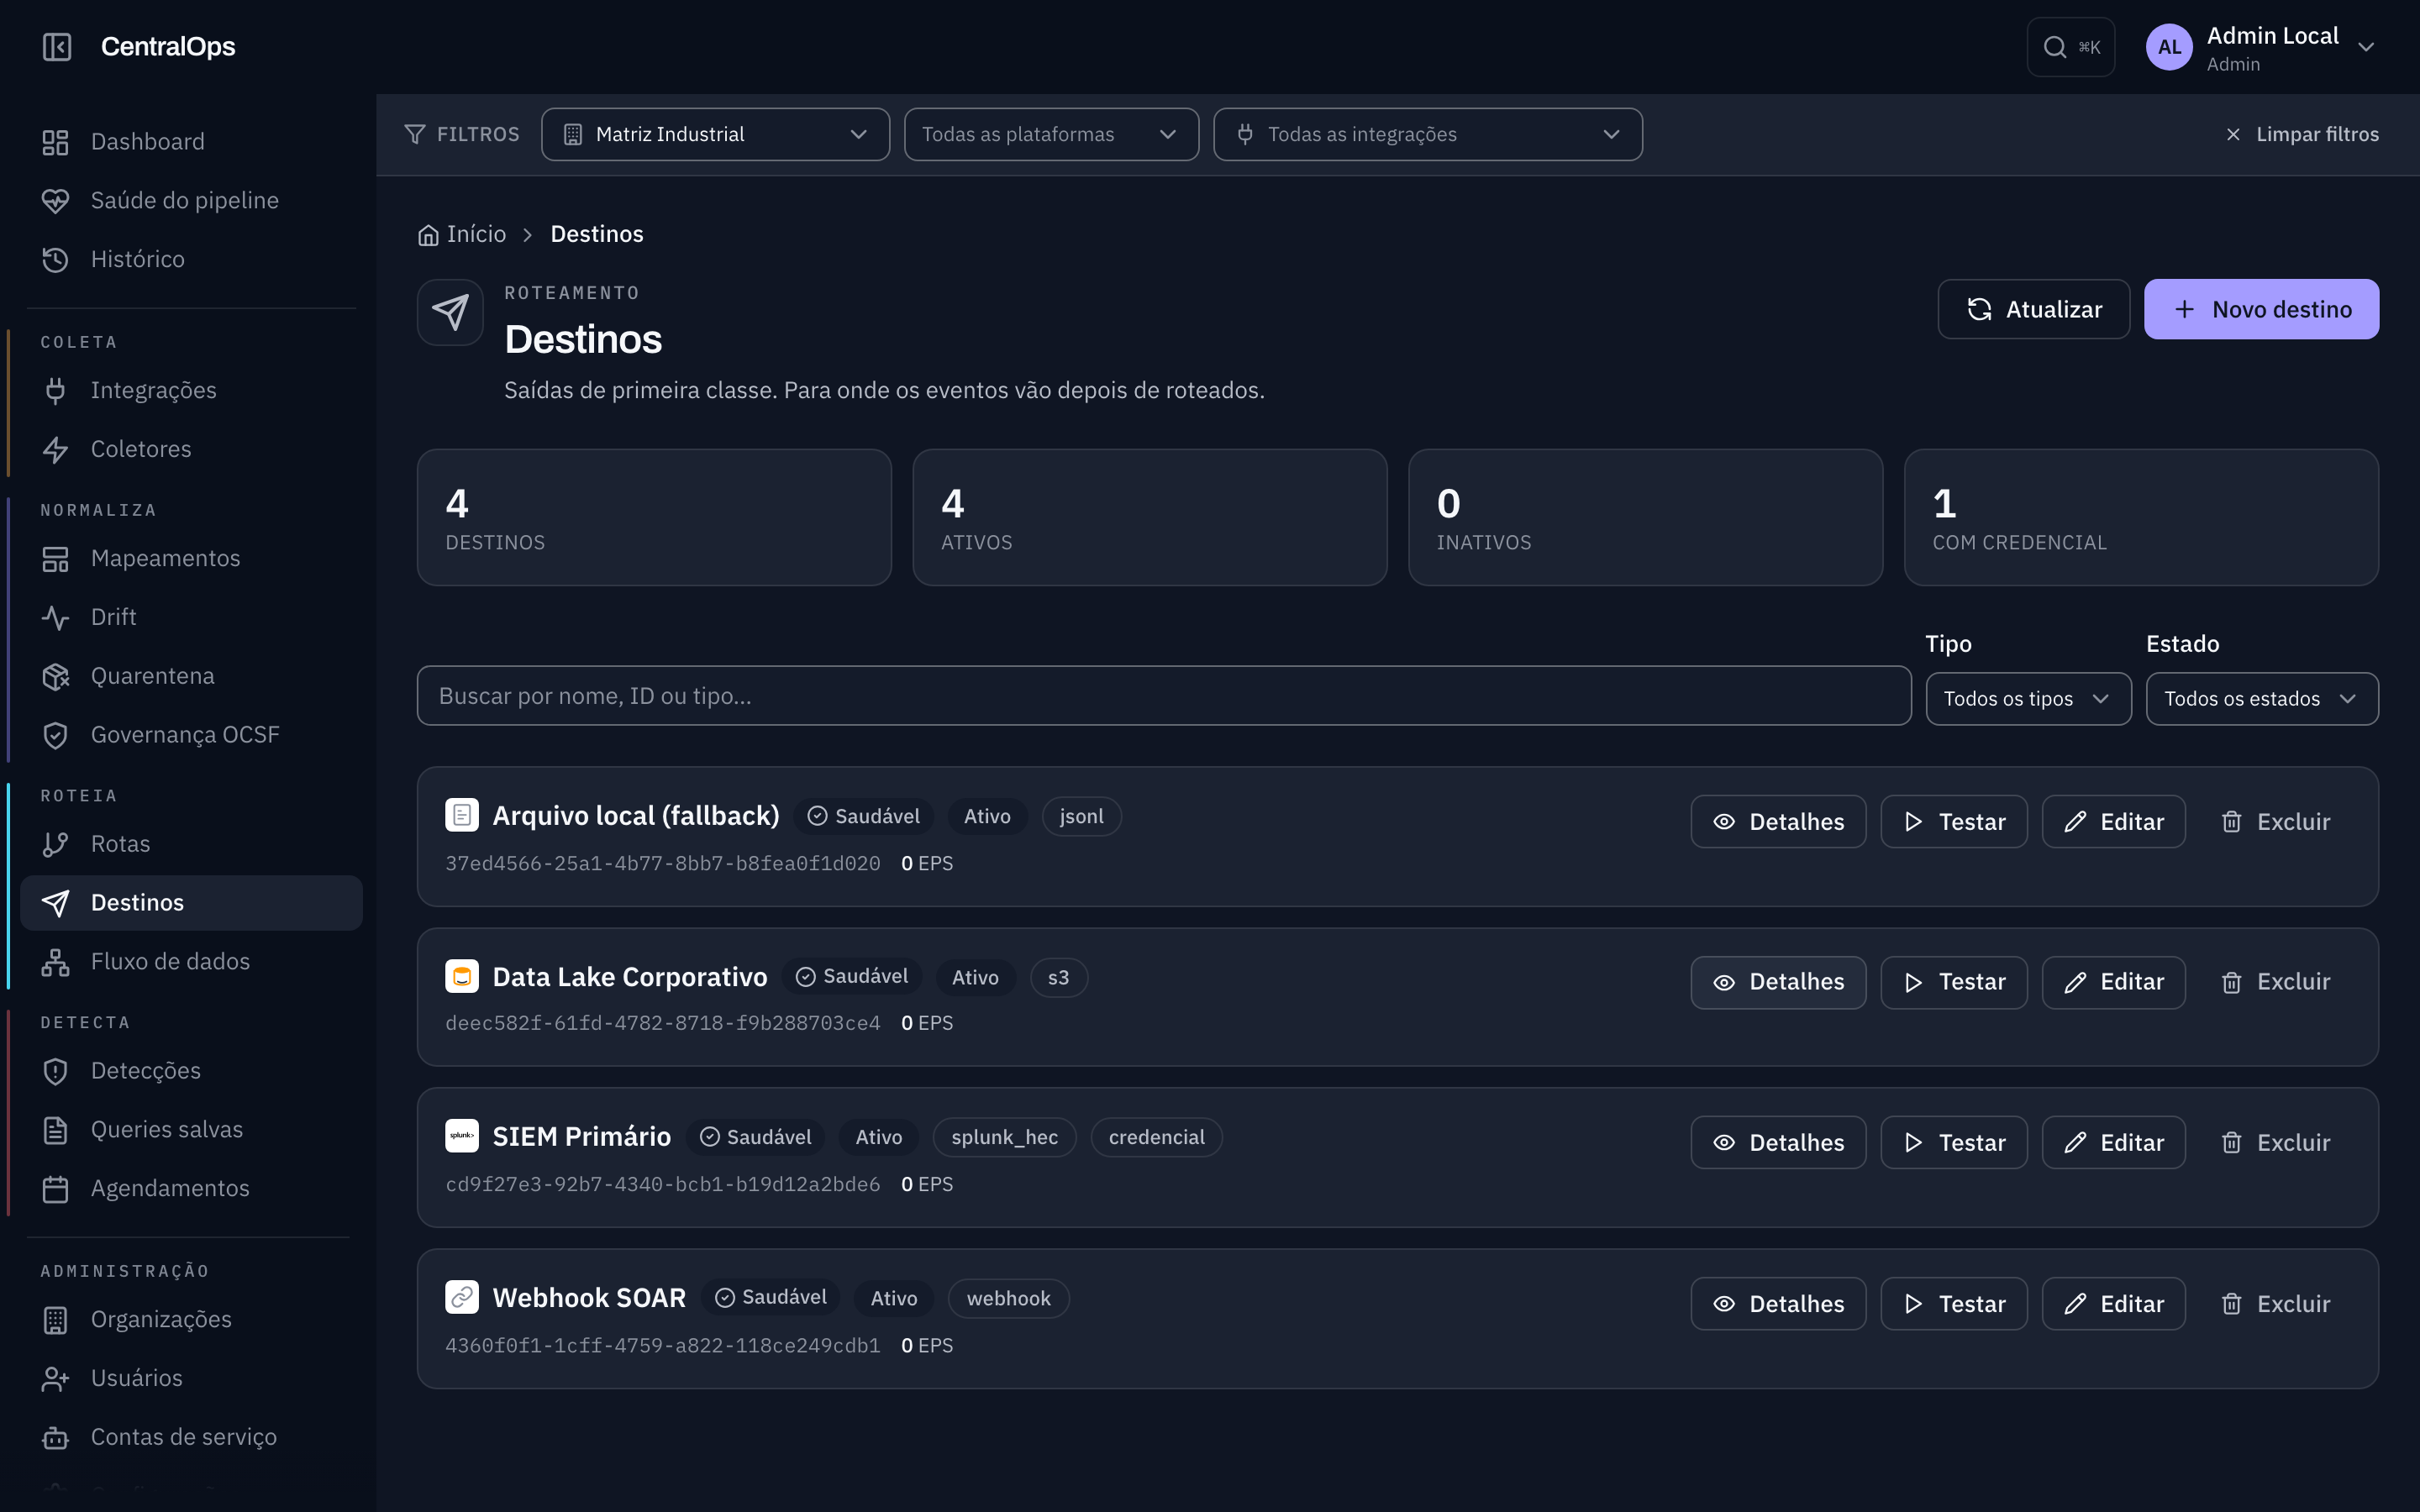Select Destinos in the sidebar

(191, 903)
